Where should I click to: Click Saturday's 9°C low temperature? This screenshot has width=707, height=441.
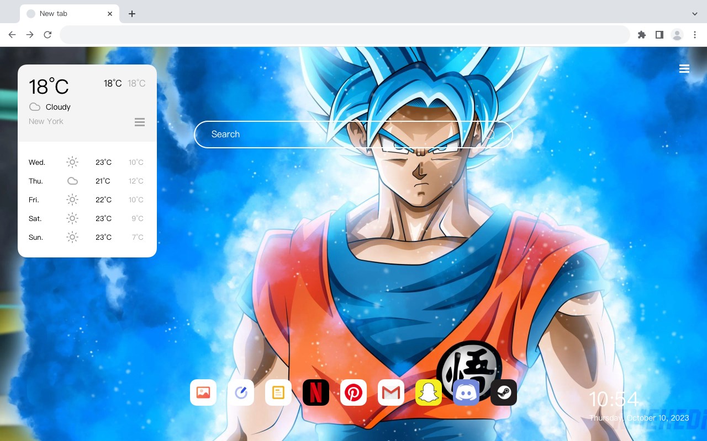click(138, 218)
